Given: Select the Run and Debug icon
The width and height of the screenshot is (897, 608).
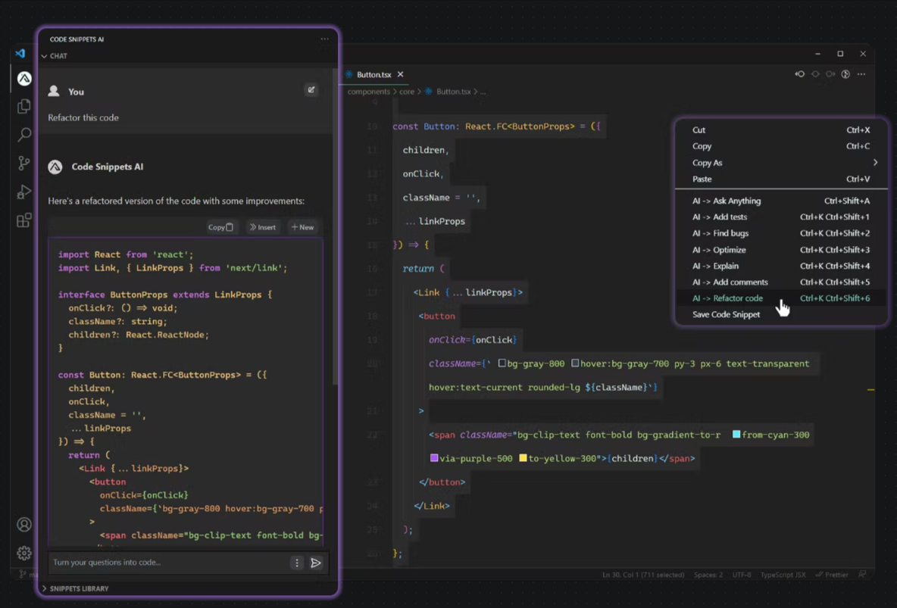Looking at the screenshot, I should (23, 192).
